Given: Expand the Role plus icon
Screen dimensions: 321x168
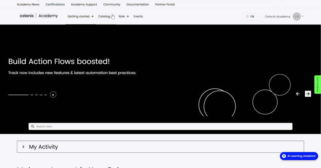Looking at the screenshot, I should (128, 16).
